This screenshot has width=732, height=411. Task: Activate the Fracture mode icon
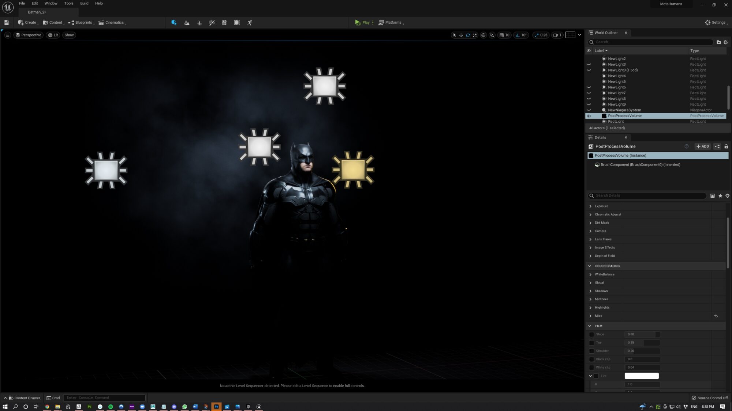pyautogui.click(x=224, y=23)
